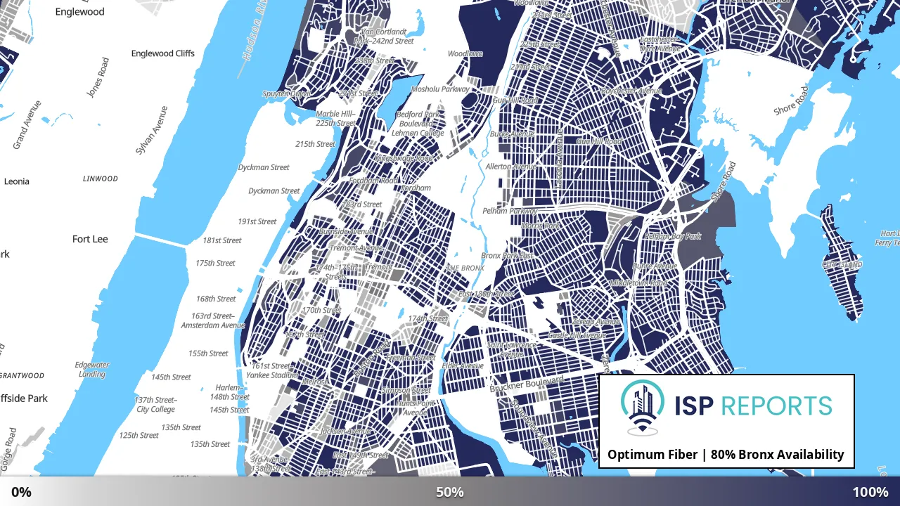
Task: Click the 50% legend label
Action: (450, 492)
